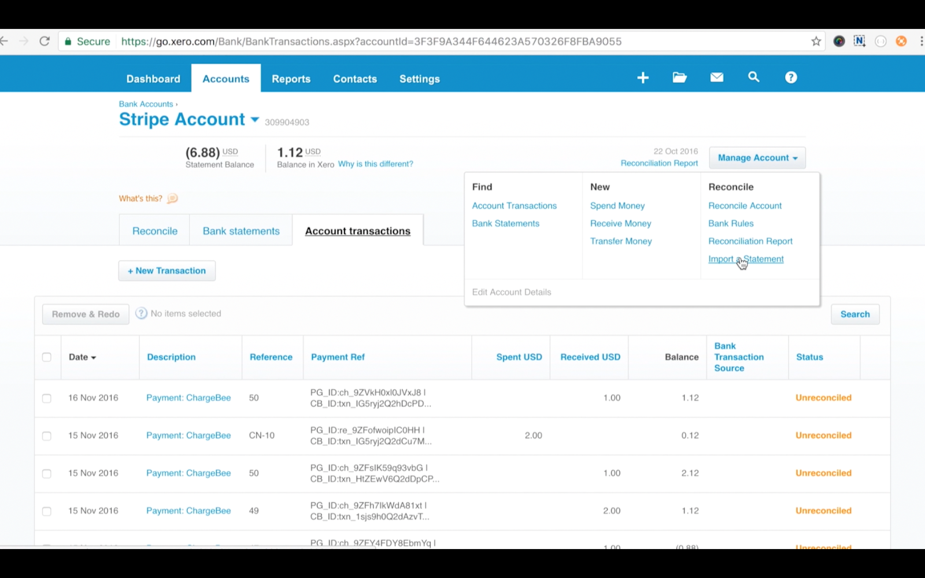Screen dimensions: 925x578
Task: Collapse the Manage Account dropdown
Action: (x=757, y=158)
